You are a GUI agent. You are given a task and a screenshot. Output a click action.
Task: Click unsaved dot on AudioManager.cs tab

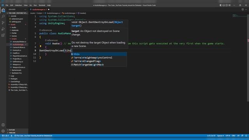click(x=49, y=9)
